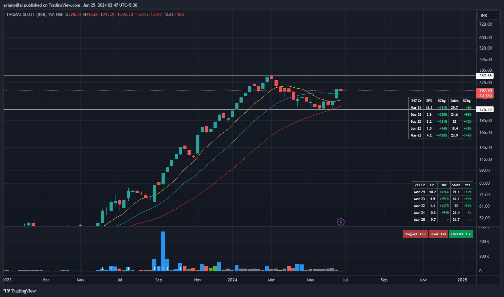Screen dimensions: 504x297
Task: Click the 2025 label on time axis
Action: coord(462,280)
